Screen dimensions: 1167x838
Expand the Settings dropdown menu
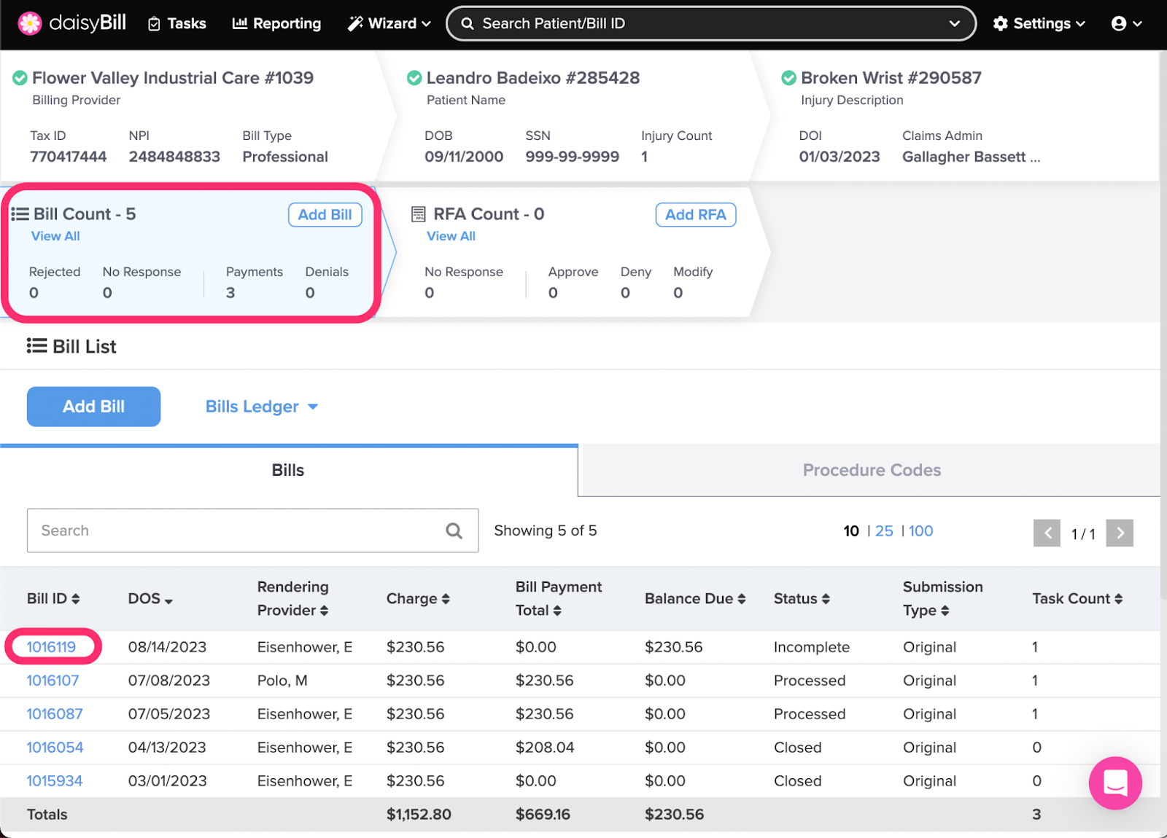(x=1039, y=23)
